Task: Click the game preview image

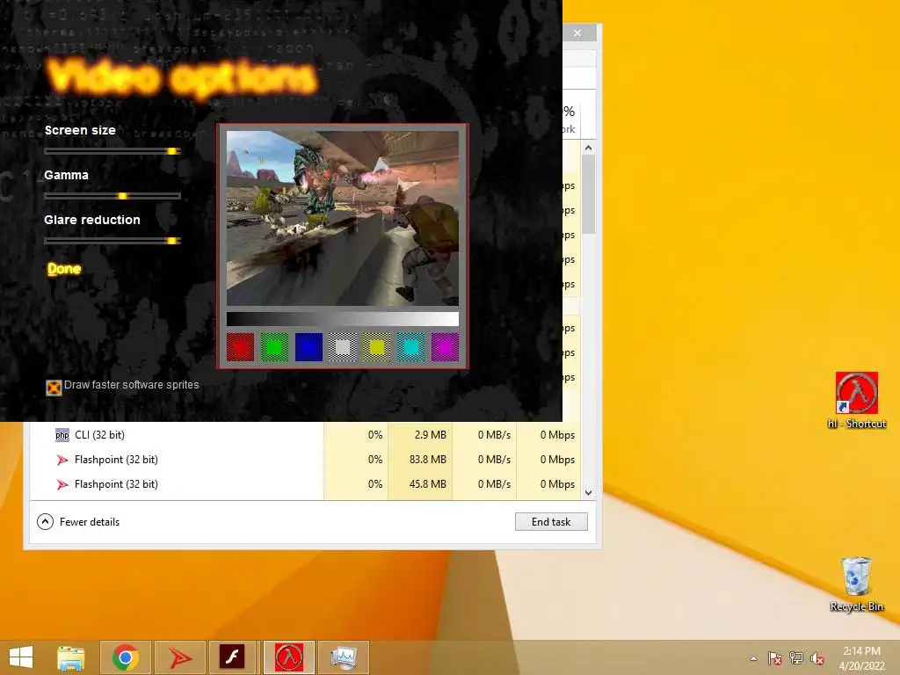Action: click(x=343, y=218)
